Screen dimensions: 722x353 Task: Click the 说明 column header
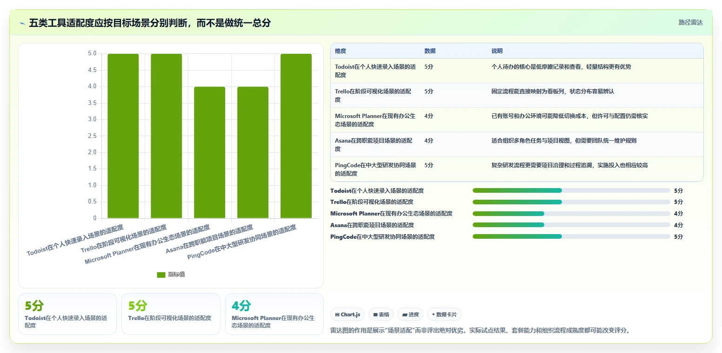coord(497,51)
